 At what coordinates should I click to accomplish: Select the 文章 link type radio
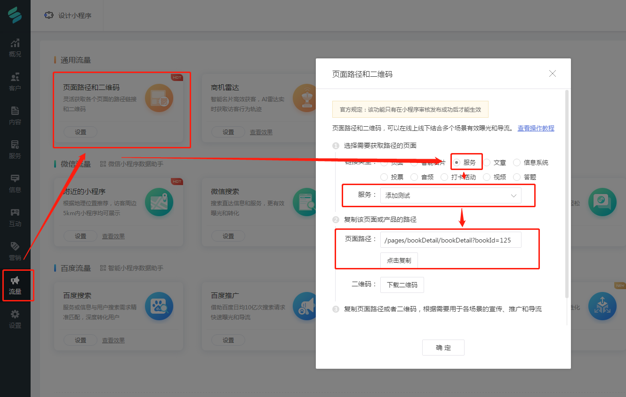(x=487, y=162)
